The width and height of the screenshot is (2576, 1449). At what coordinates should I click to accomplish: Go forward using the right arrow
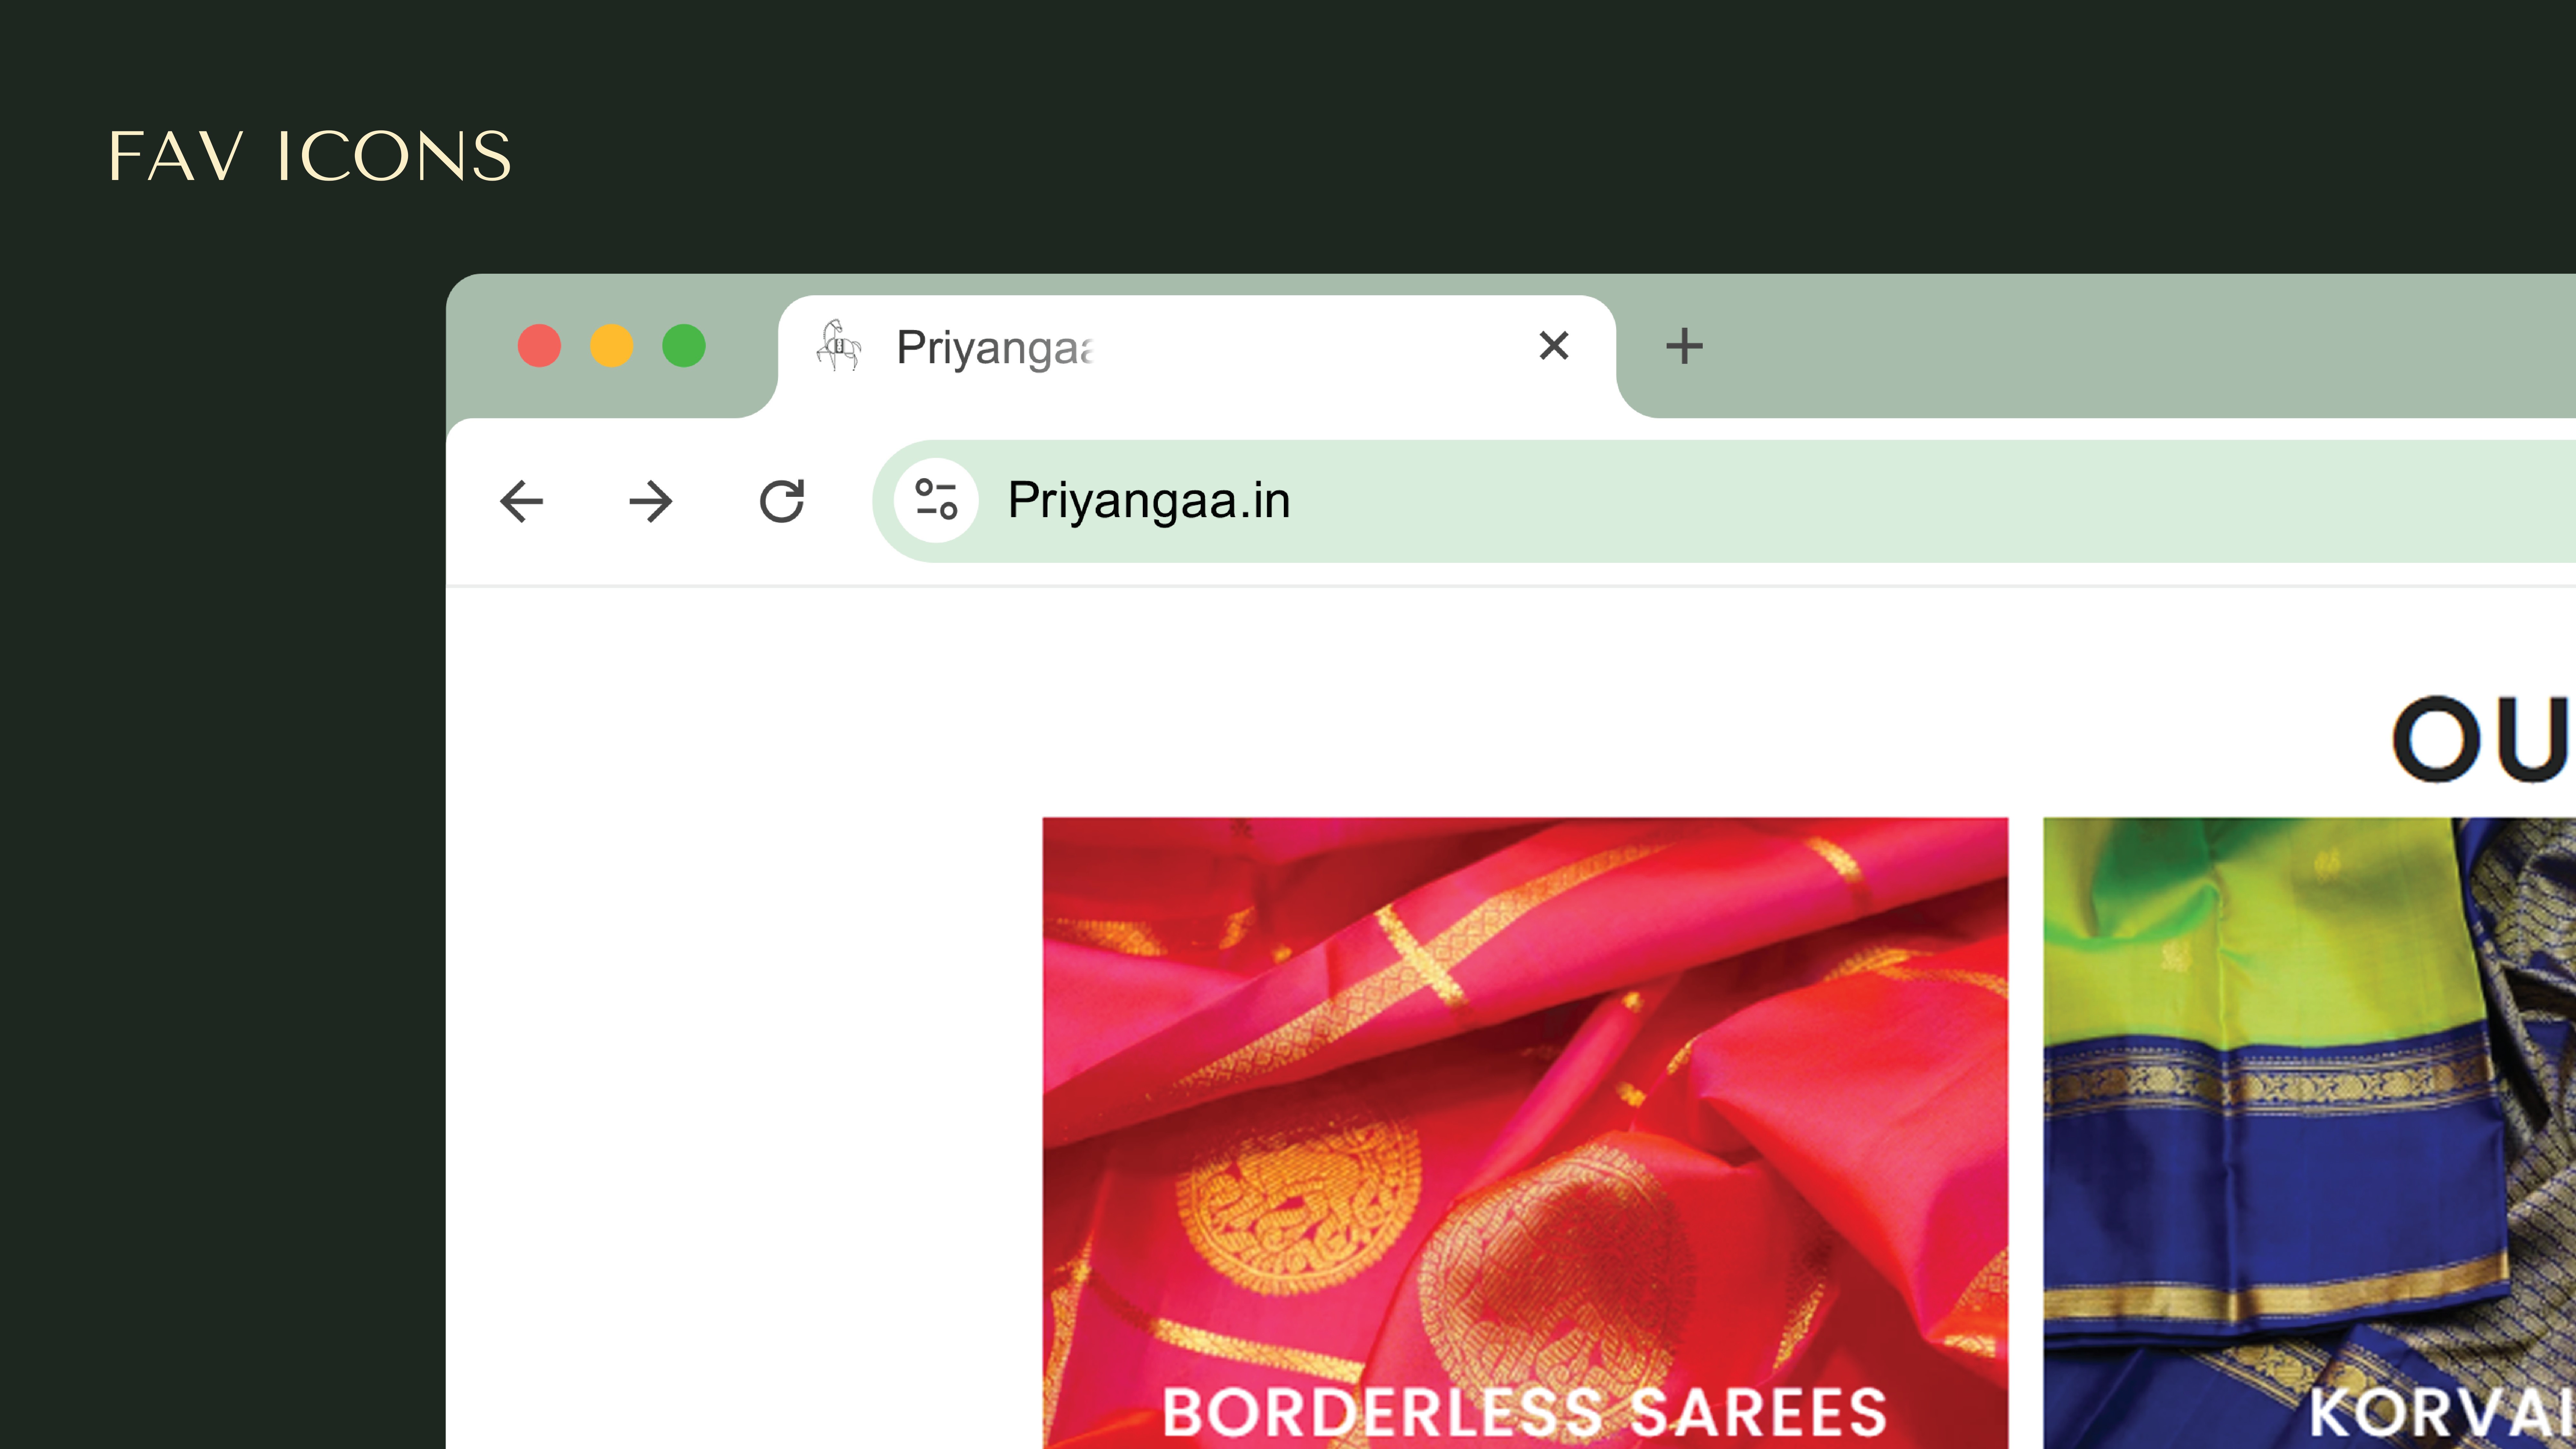[651, 501]
